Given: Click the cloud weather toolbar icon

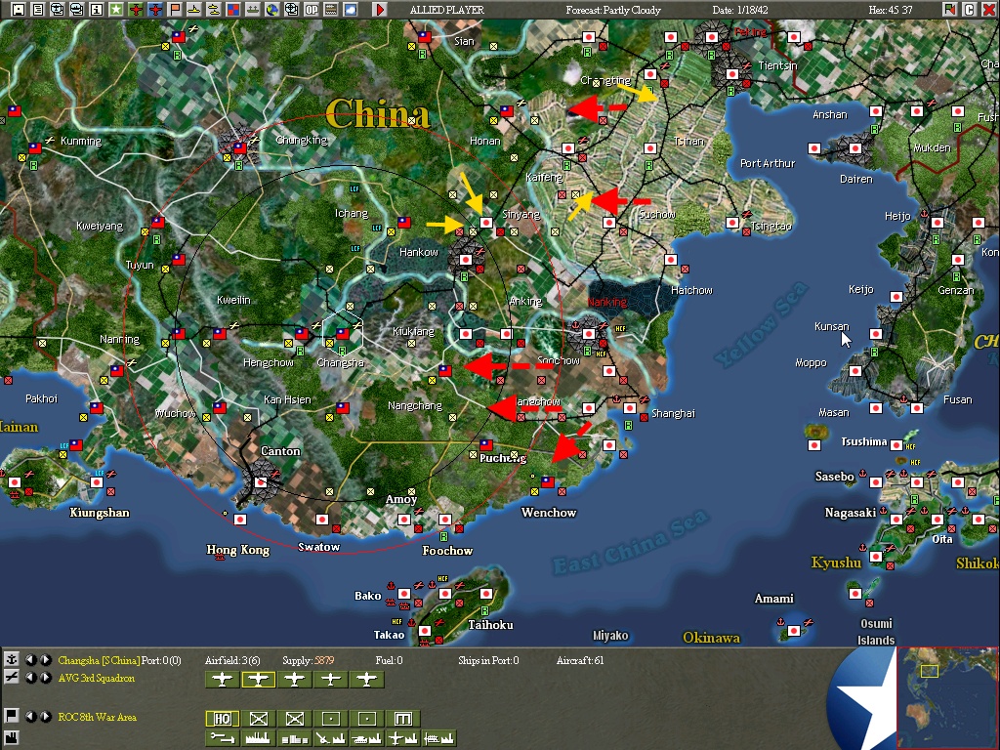Looking at the screenshot, I should [x=351, y=9].
